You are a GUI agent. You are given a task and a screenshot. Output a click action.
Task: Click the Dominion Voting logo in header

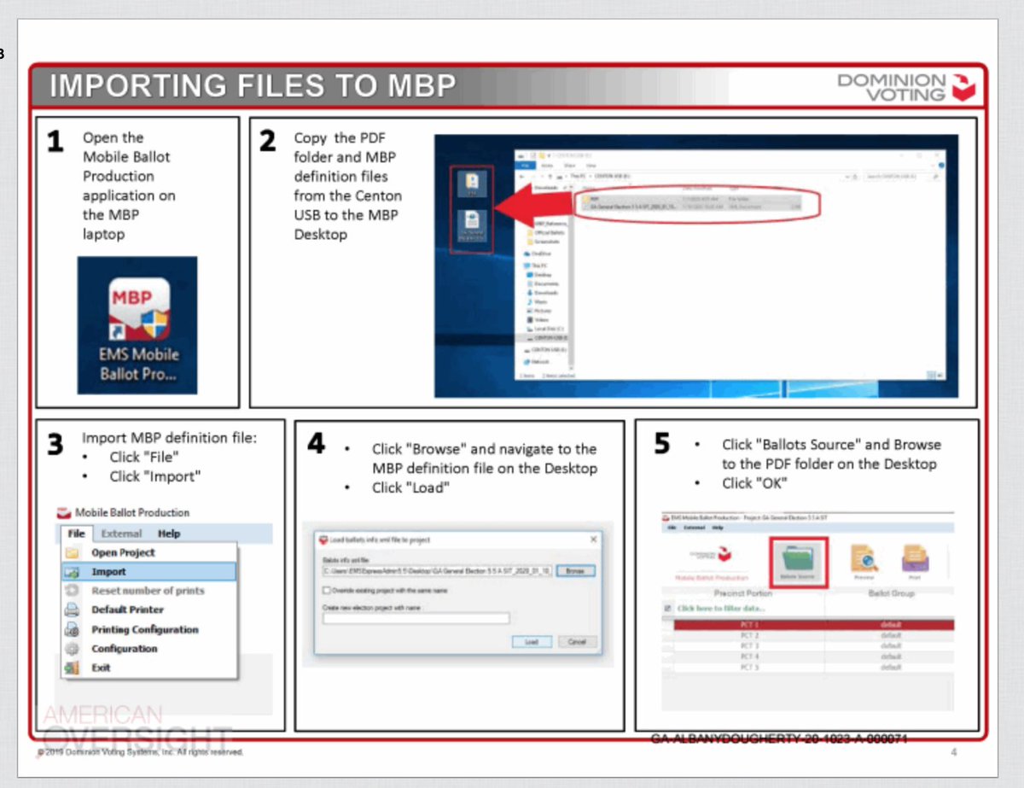tap(905, 86)
